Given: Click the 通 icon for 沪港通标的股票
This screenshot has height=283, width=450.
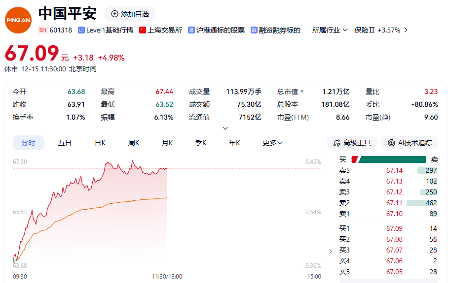Looking at the screenshot, I should pos(191,30).
